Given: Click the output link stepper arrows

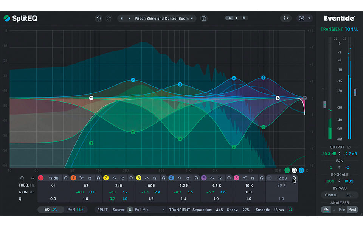Looking at the screenshot, I should tap(340, 154).
